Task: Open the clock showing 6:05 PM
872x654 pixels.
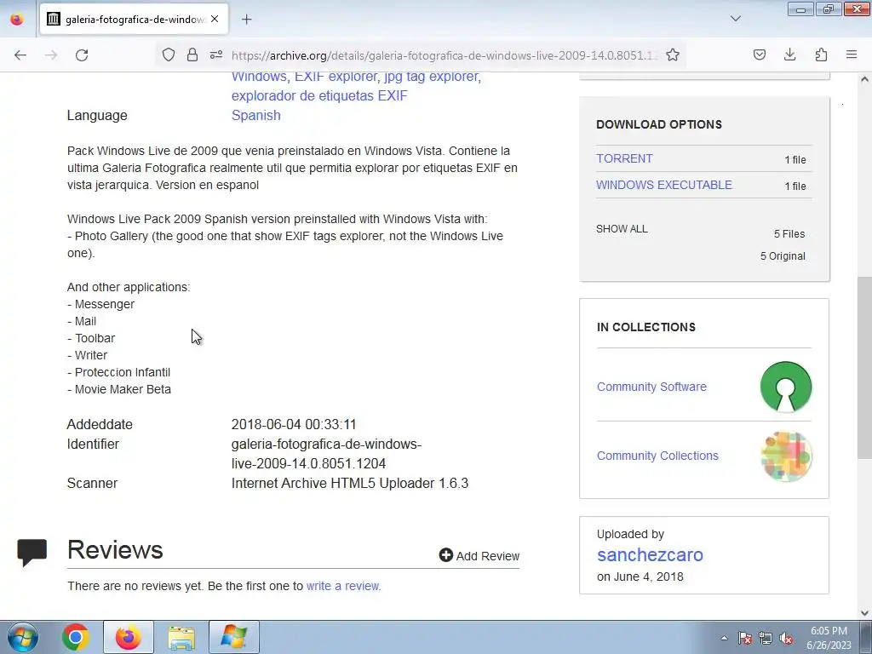Action: [829, 638]
